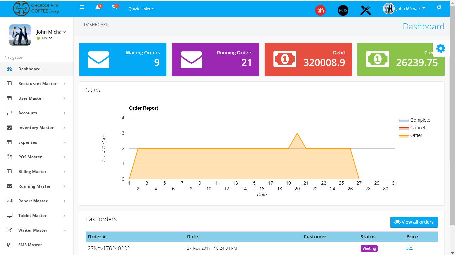Image resolution: width=455 pixels, height=255 pixels.
Task: Click the hamburger menu icon
Action: (82, 7)
